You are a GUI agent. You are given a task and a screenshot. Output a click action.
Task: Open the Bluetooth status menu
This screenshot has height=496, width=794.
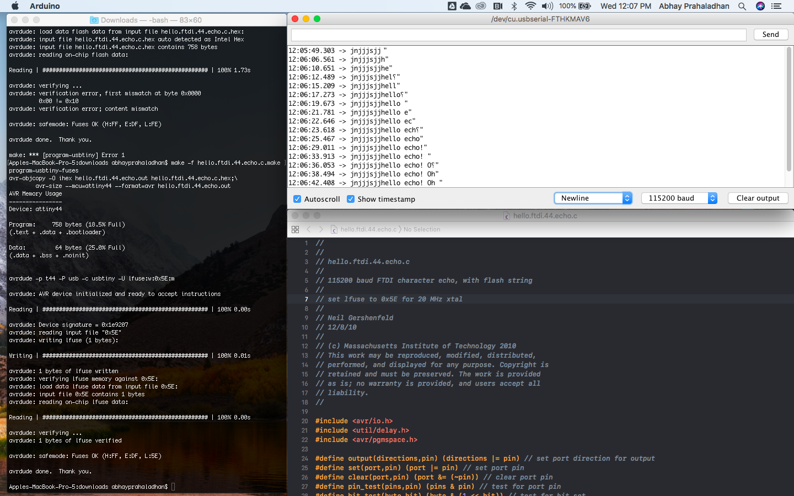514,6
